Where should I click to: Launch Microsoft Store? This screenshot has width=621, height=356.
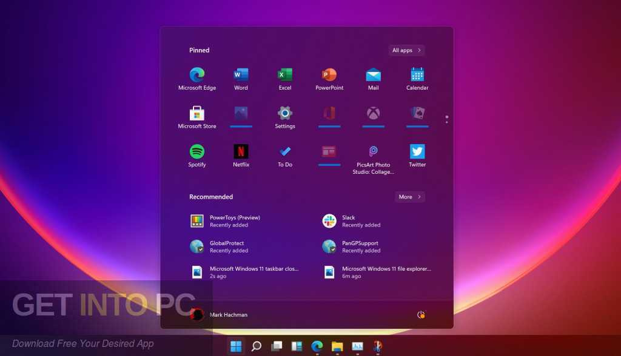[197, 117]
